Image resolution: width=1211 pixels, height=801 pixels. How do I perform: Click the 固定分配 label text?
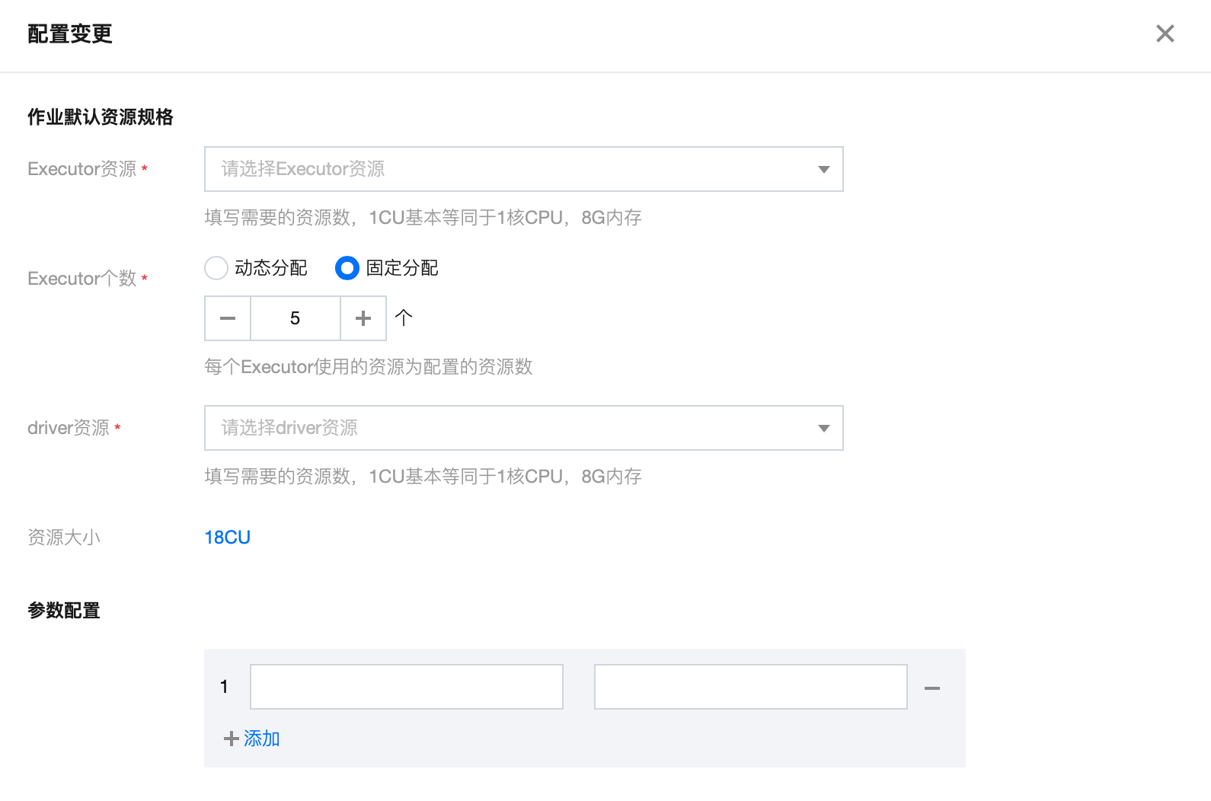pyautogui.click(x=402, y=268)
